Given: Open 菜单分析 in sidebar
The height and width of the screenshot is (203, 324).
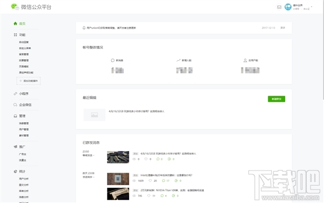Looking at the screenshot, I should click(24, 191).
